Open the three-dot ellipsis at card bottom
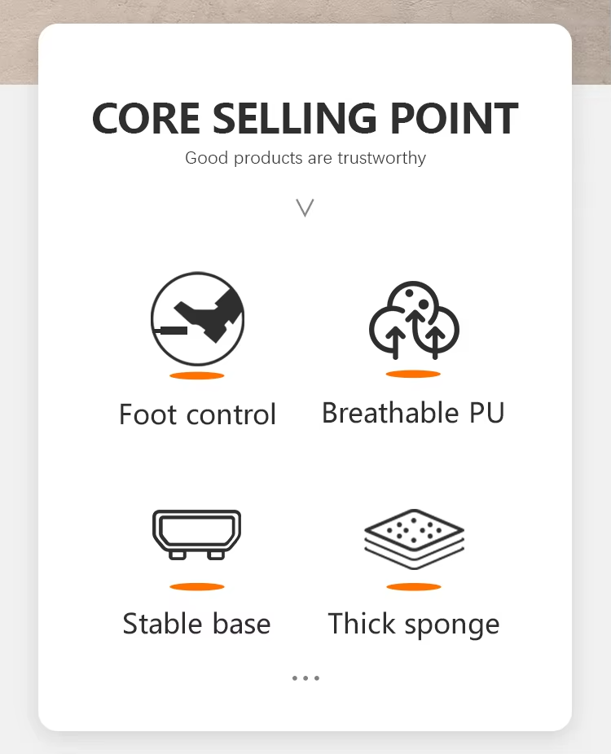Viewport: 611px width, 754px height. (x=305, y=677)
